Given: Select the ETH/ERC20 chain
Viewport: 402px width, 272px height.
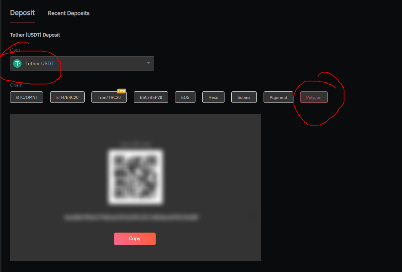Looking at the screenshot, I should pyautogui.click(x=67, y=97).
